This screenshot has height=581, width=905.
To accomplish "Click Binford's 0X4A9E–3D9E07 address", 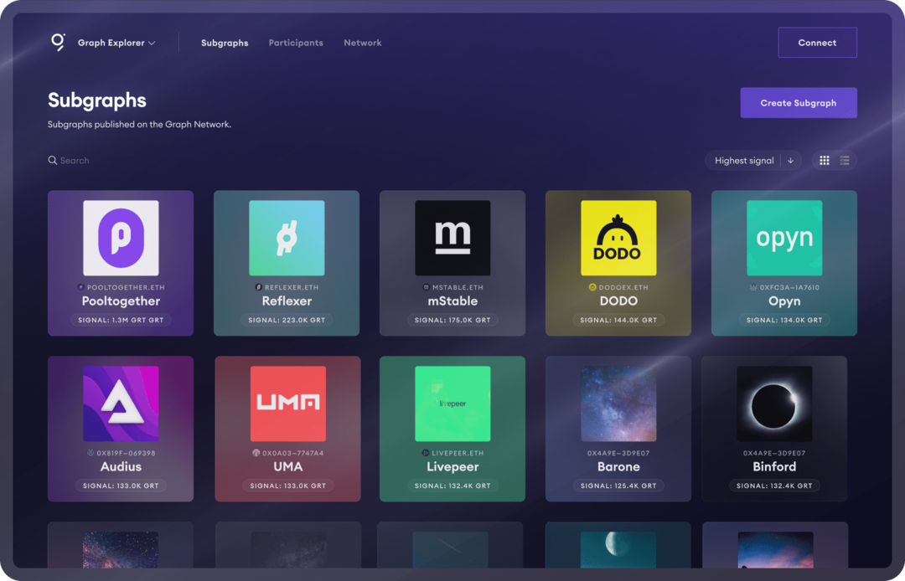I will [x=774, y=452].
